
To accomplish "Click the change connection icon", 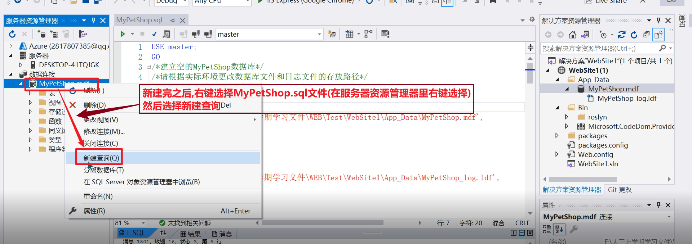I will click(x=208, y=34).
